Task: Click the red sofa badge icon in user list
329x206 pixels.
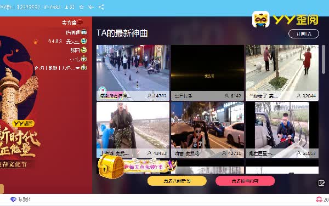Action: [x=80, y=21]
